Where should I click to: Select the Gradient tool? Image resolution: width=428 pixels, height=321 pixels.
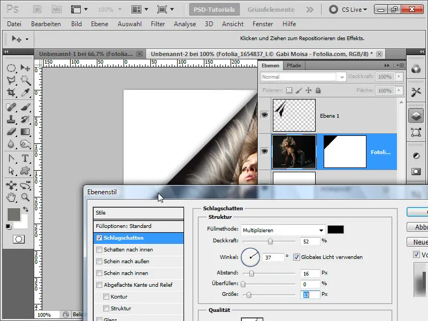(25, 132)
